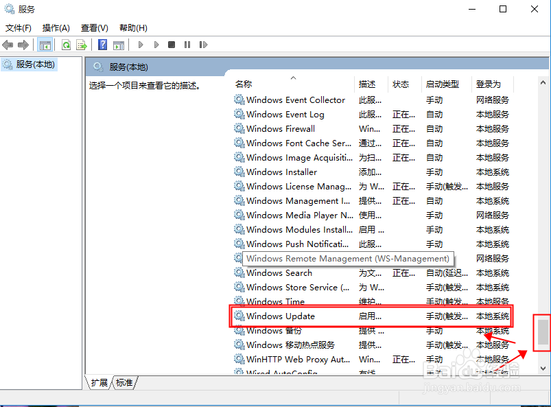Select Windows Event Log service name
The width and height of the screenshot is (551, 407).
coord(285,114)
